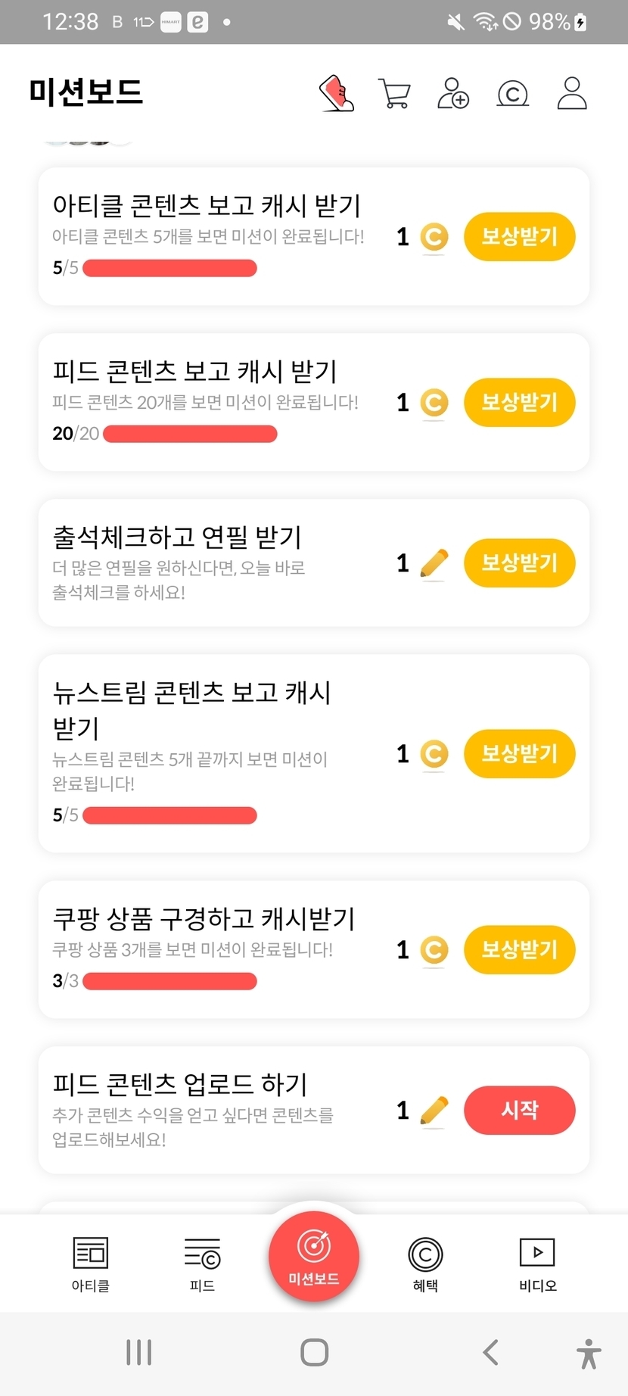Open the cash coin icon in header

coord(512,94)
